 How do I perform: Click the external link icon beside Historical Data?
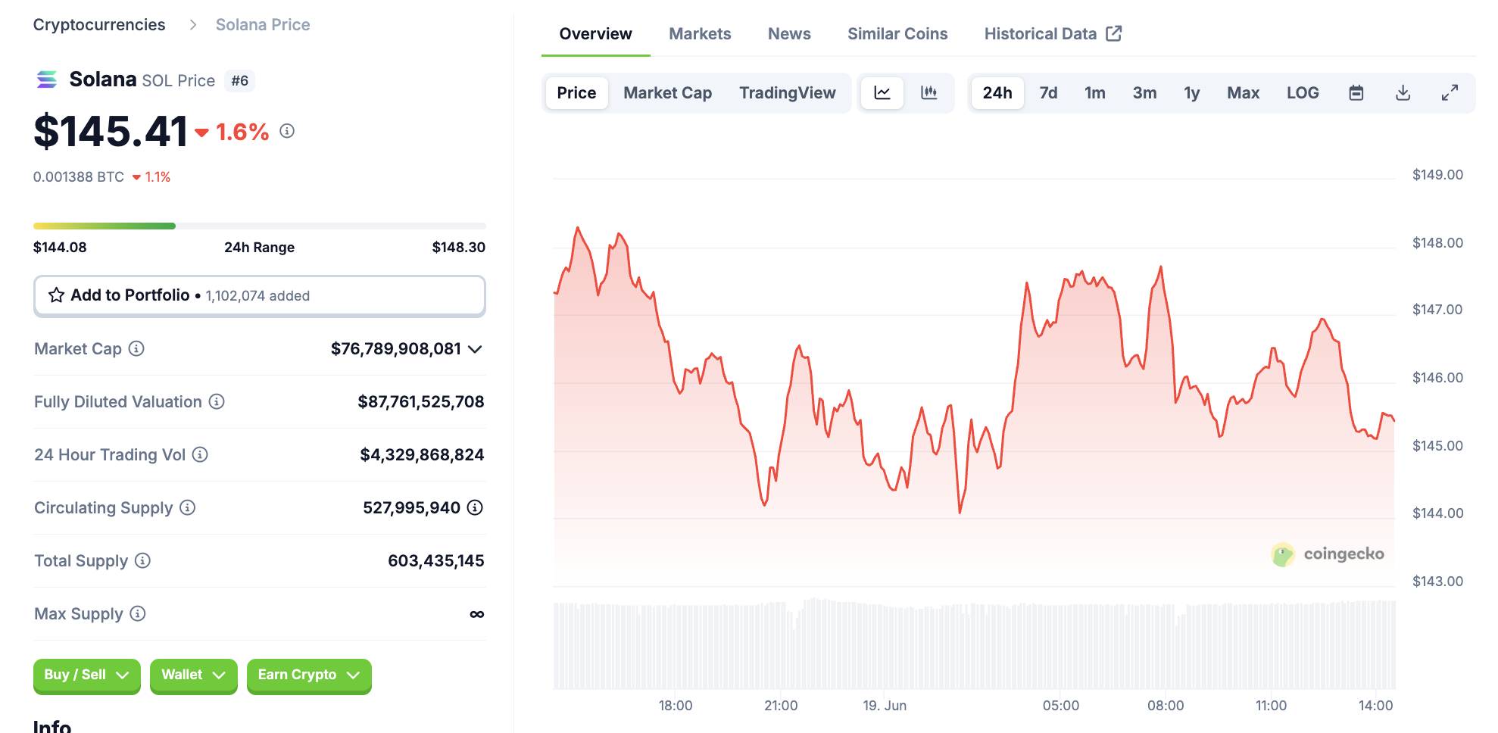[1114, 33]
